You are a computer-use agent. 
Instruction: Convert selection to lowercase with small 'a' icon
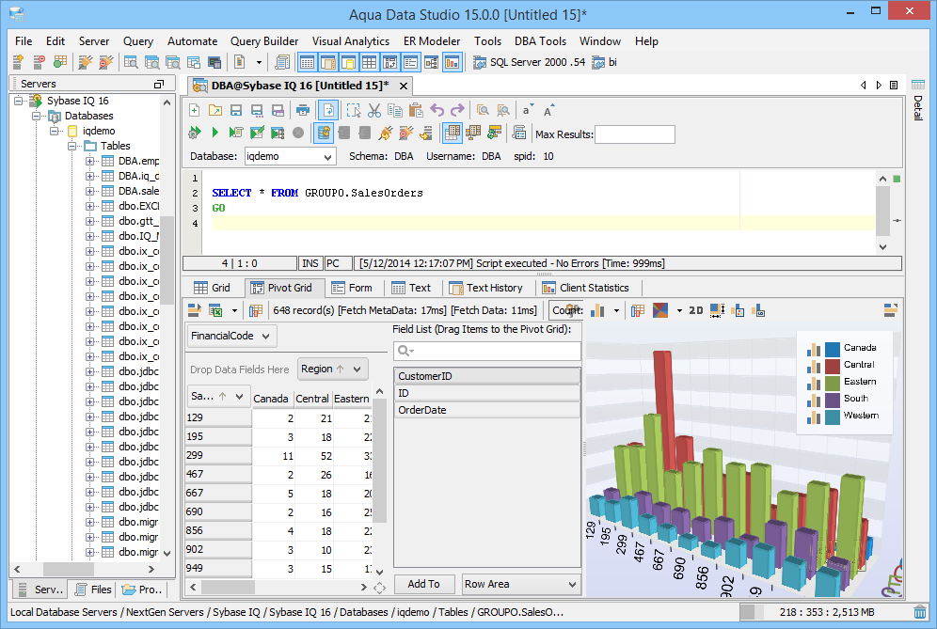(527, 110)
